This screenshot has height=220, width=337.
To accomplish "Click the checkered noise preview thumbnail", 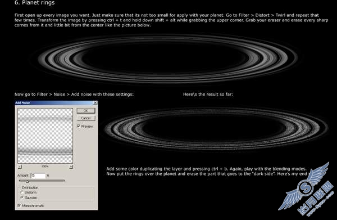I will click(x=45, y=136).
